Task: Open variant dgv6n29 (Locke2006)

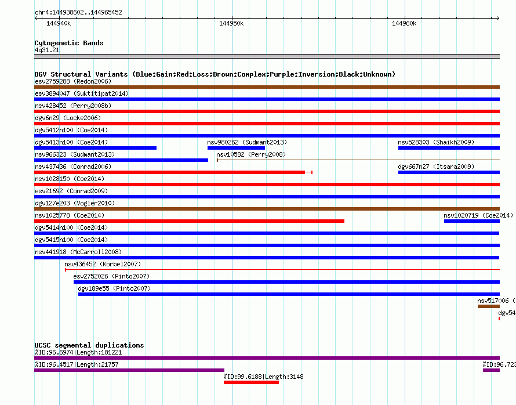Action: [x=68, y=118]
